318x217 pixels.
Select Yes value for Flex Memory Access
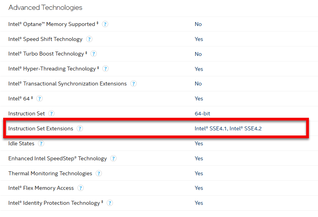click(199, 188)
